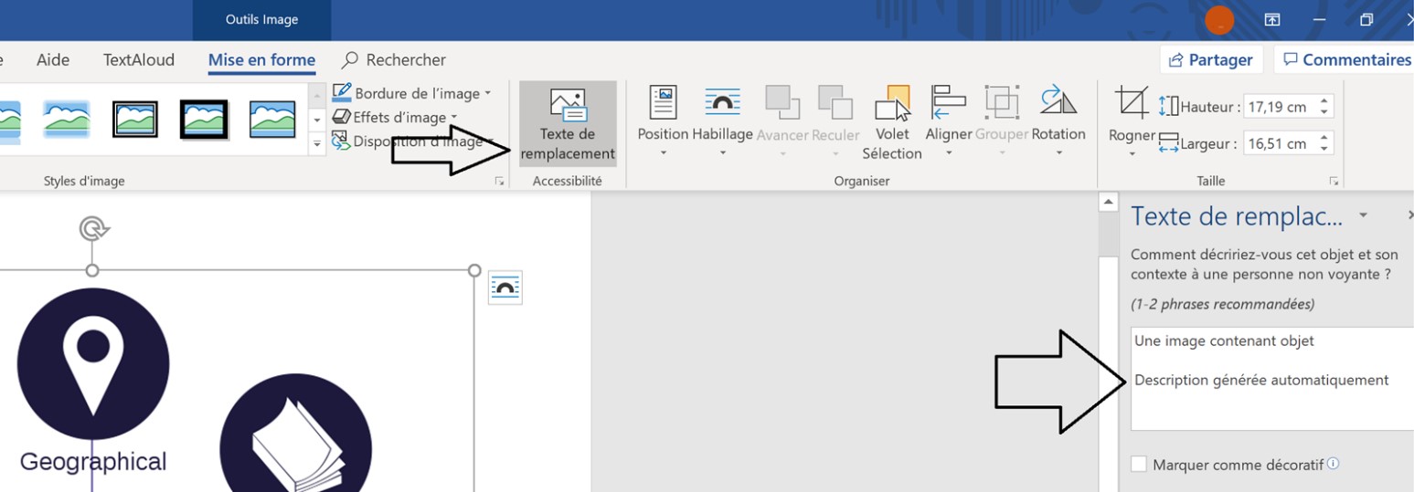
Task: Expand the picture styles gallery
Action: [317, 142]
